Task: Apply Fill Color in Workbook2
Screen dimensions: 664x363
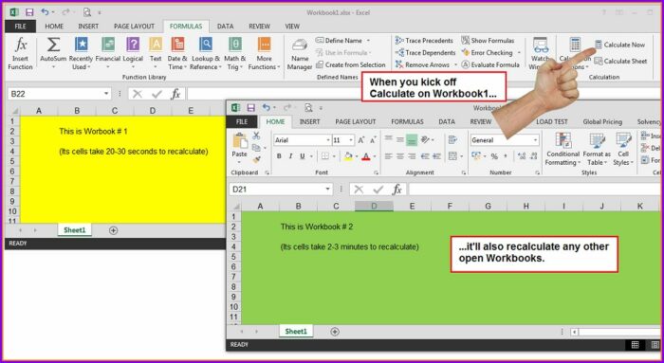Action: (348, 156)
